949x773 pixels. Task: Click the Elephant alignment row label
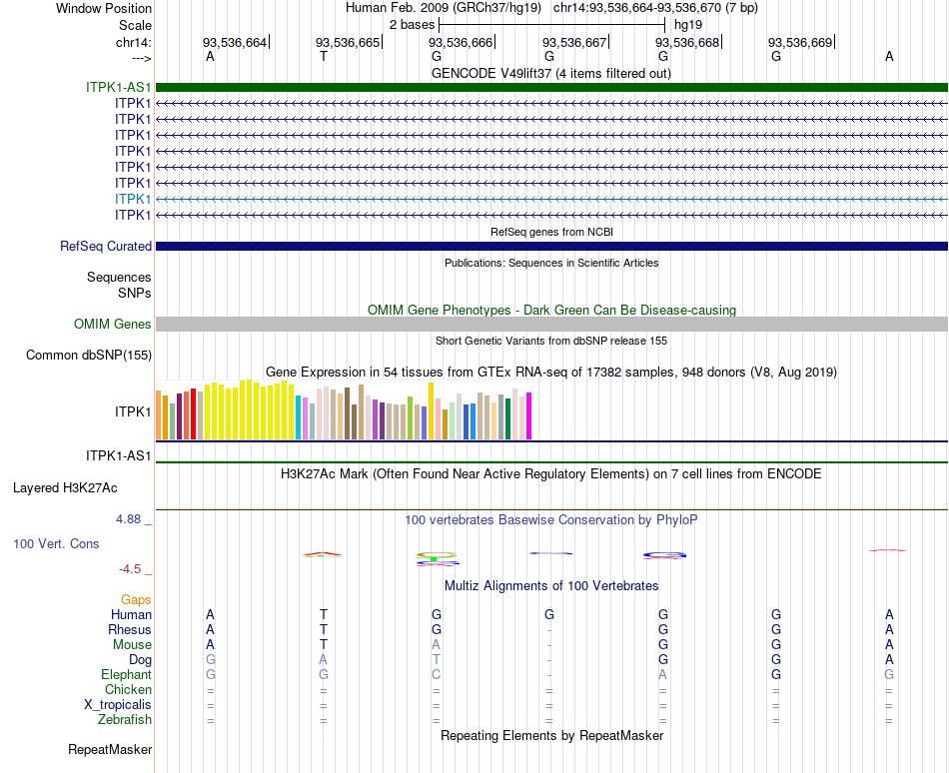tap(127, 674)
